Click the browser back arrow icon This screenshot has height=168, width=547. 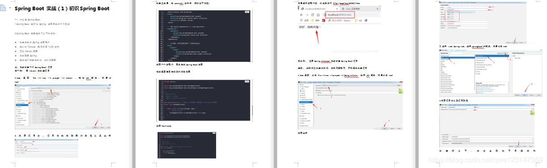point(301,15)
